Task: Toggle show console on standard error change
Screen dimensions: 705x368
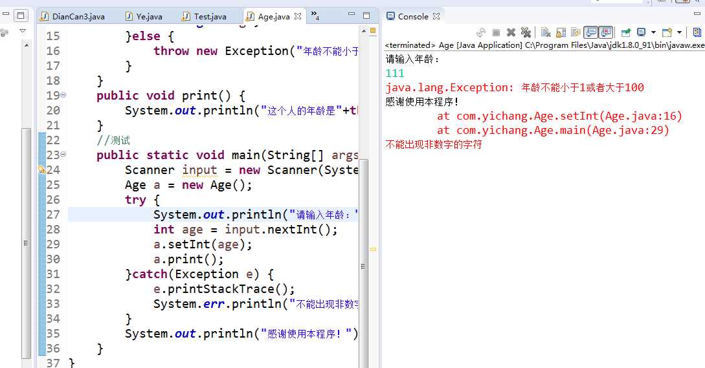Action: tap(606, 32)
